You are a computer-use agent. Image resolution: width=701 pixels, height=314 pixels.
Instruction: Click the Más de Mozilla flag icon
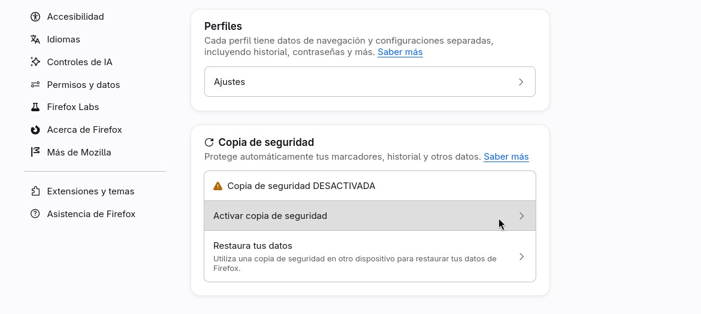[x=35, y=152]
